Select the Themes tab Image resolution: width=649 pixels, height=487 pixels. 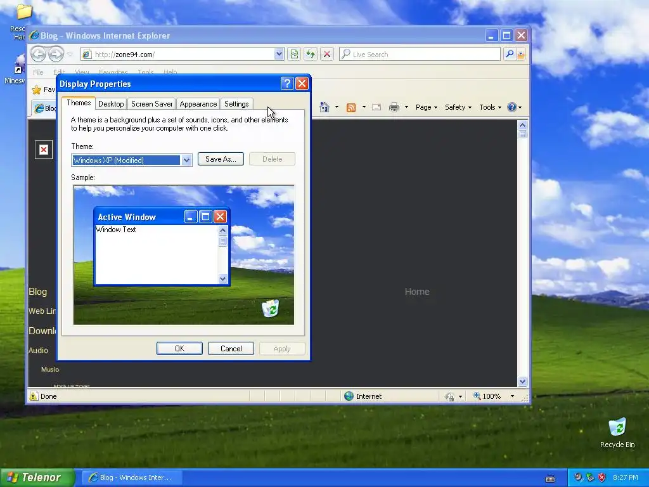point(79,103)
